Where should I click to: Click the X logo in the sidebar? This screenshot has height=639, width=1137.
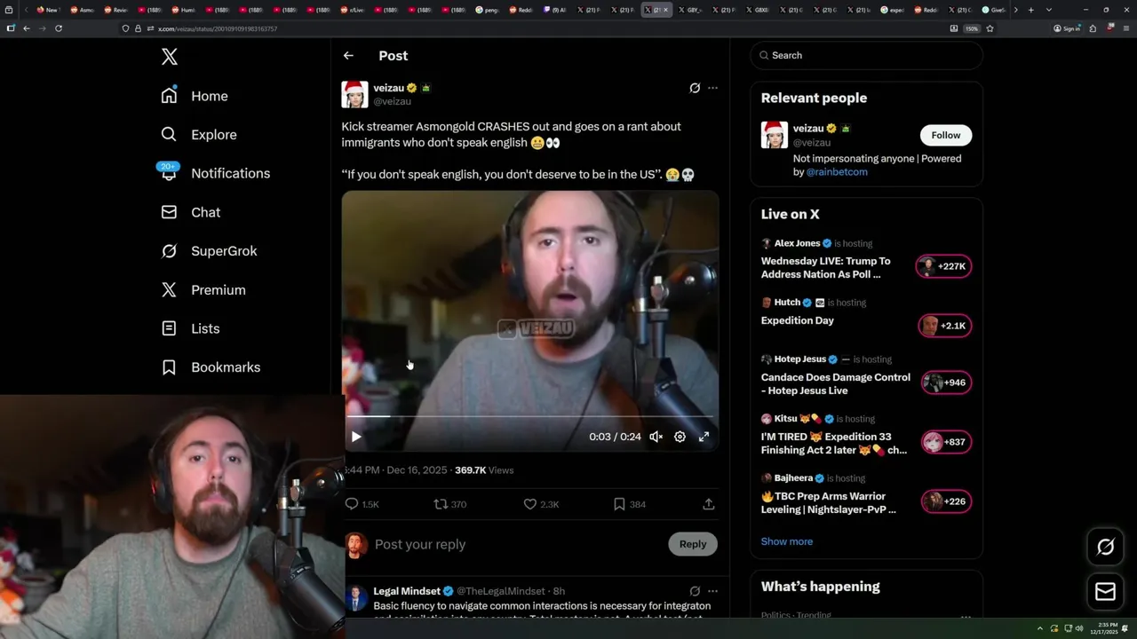tap(170, 57)
